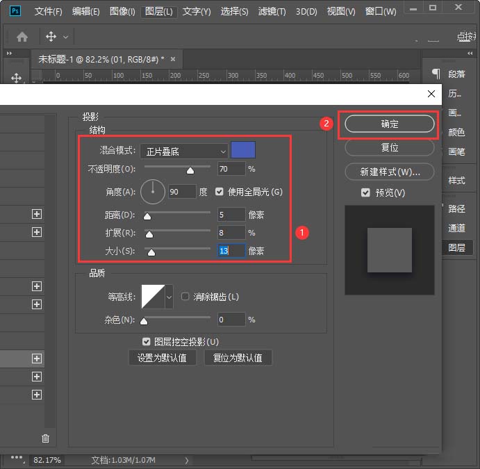The width and height of the screenshot is (480, 469).
Task: Open the 文字(Y) menu
Action: pos(197,12)
